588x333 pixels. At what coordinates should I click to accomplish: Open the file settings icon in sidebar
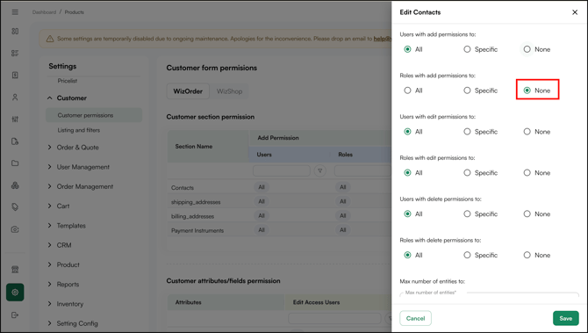click(x=15, y=141)
